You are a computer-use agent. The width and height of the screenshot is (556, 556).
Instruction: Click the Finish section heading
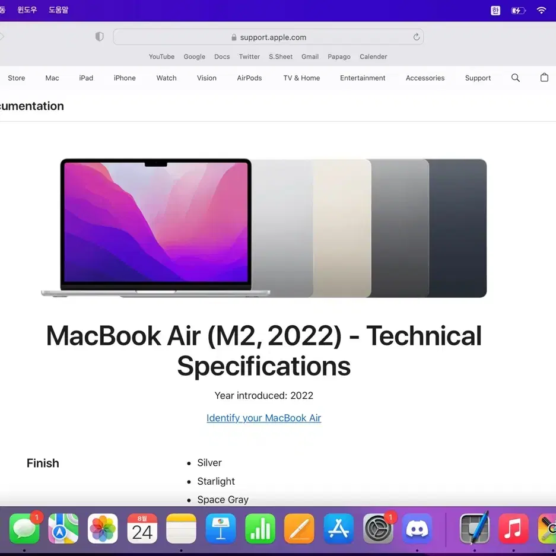coord(43,463)
